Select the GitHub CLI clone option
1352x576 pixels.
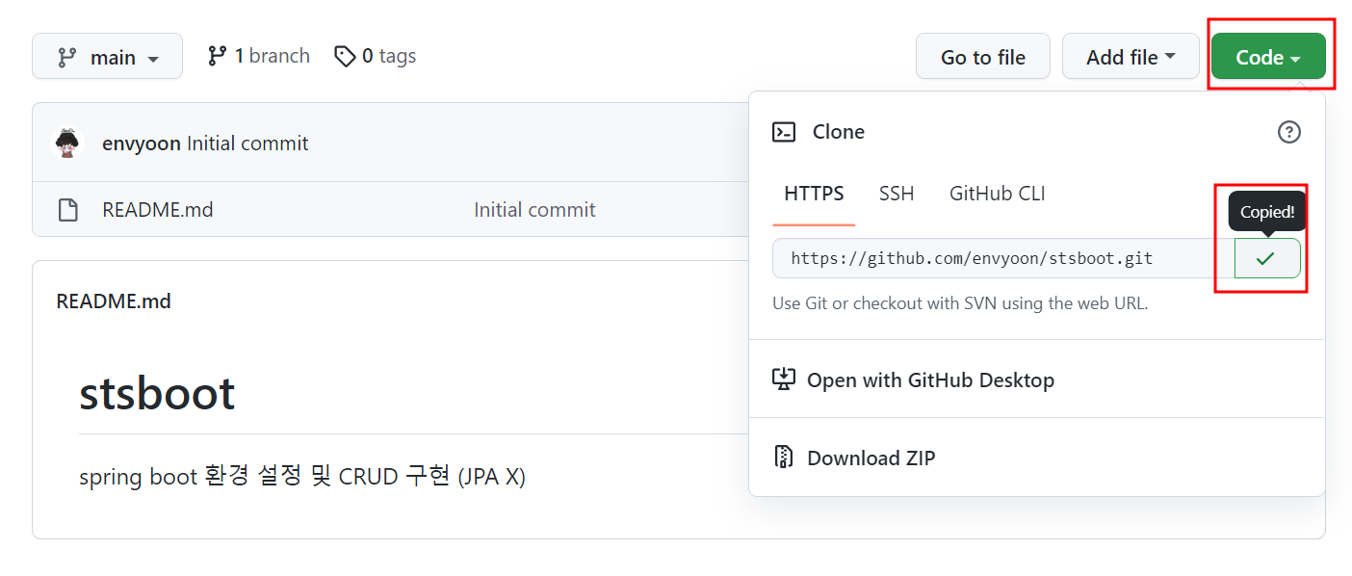(x=997, y=194)
